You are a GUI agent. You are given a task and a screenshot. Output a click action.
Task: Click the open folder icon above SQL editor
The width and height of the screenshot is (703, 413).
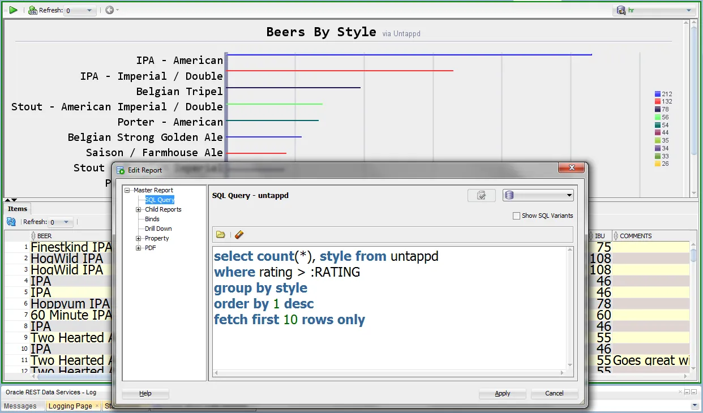[221, 235]
